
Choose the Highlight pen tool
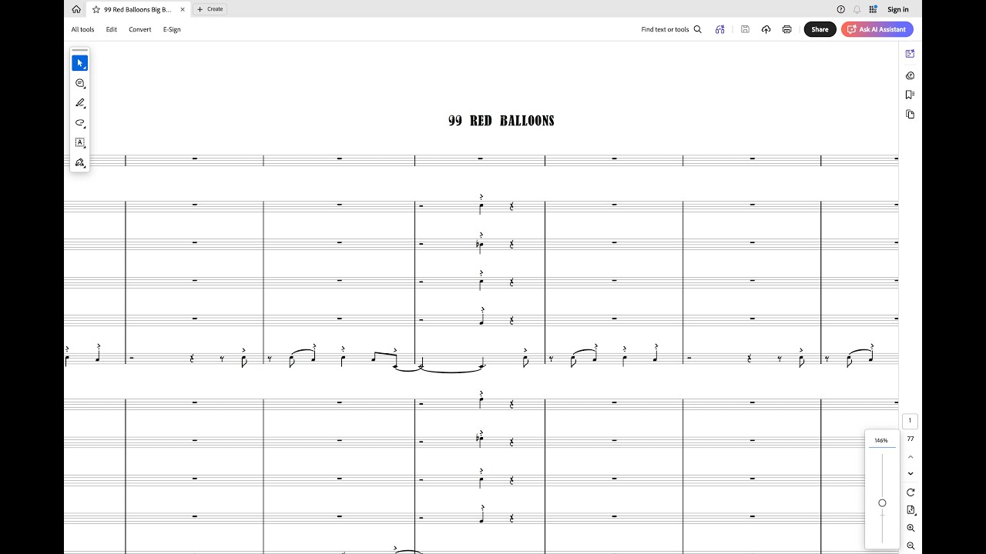[79, 103]
